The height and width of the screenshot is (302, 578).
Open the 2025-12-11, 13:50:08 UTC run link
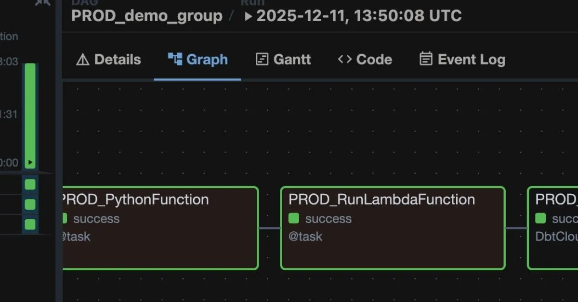pos(359,15)
